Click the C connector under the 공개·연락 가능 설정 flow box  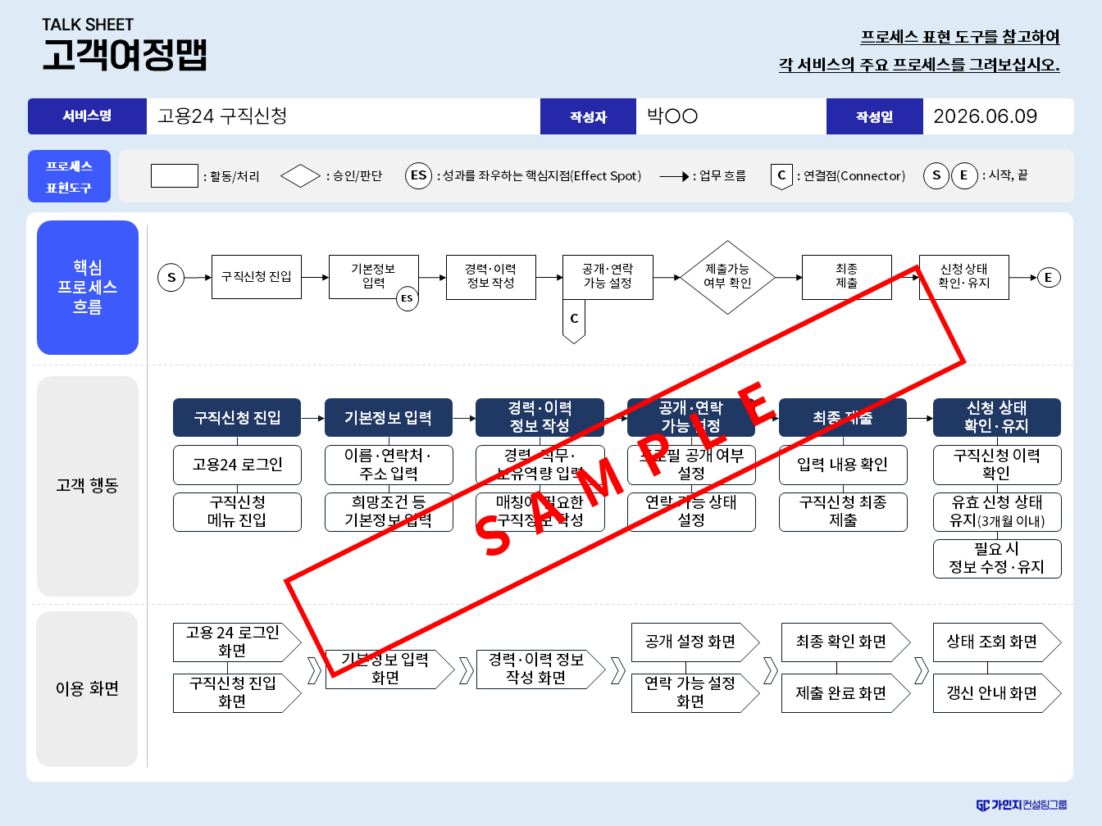[x=574, y=320]
